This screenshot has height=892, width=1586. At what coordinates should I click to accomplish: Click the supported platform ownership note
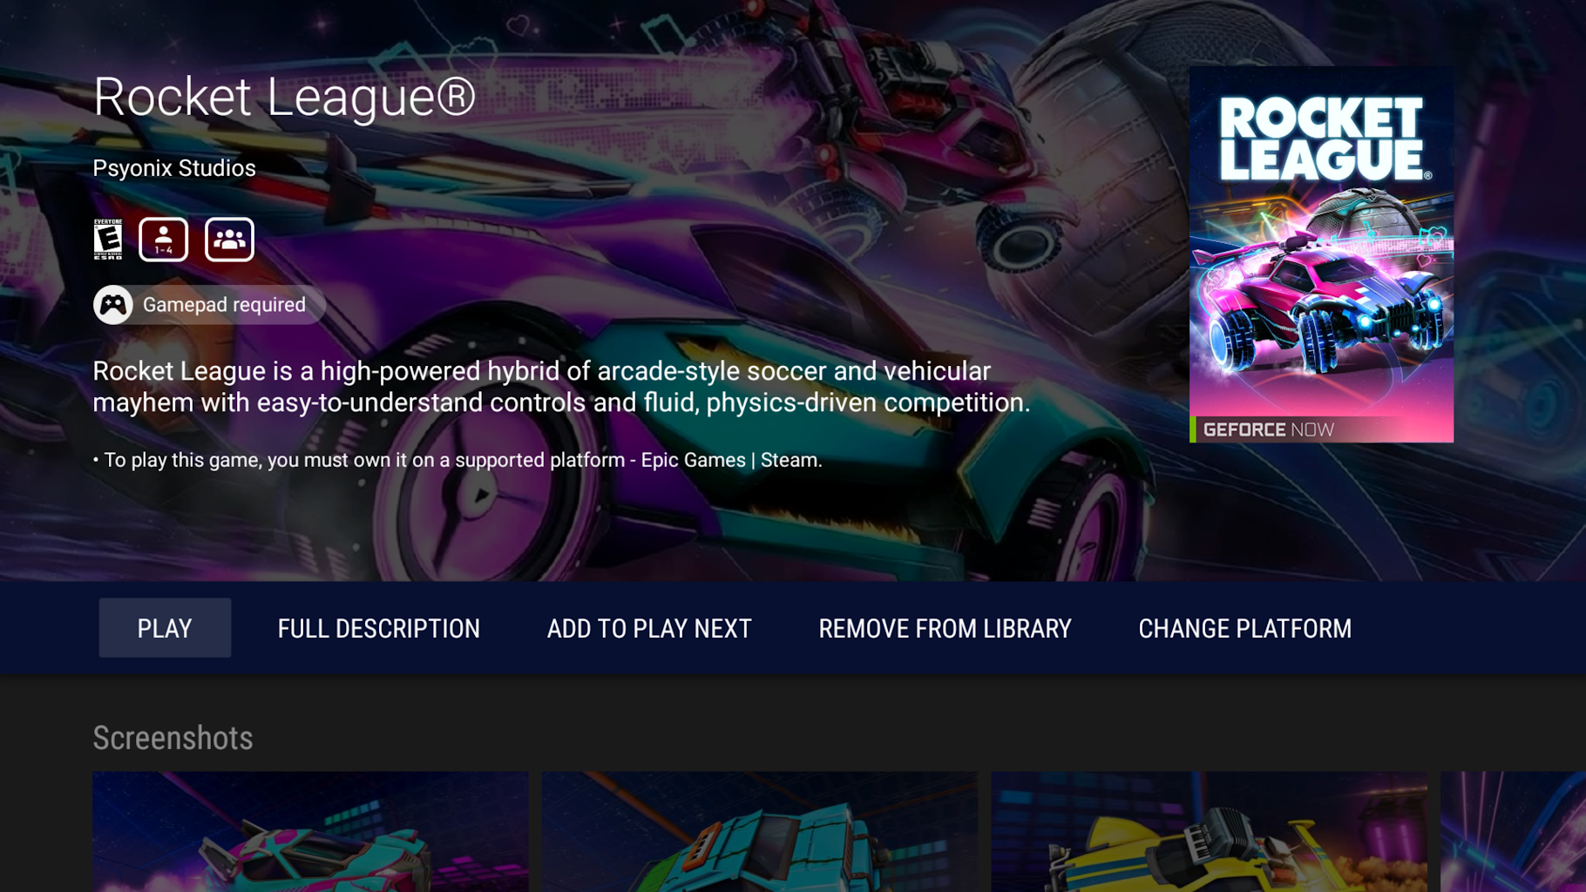(457, 460)
